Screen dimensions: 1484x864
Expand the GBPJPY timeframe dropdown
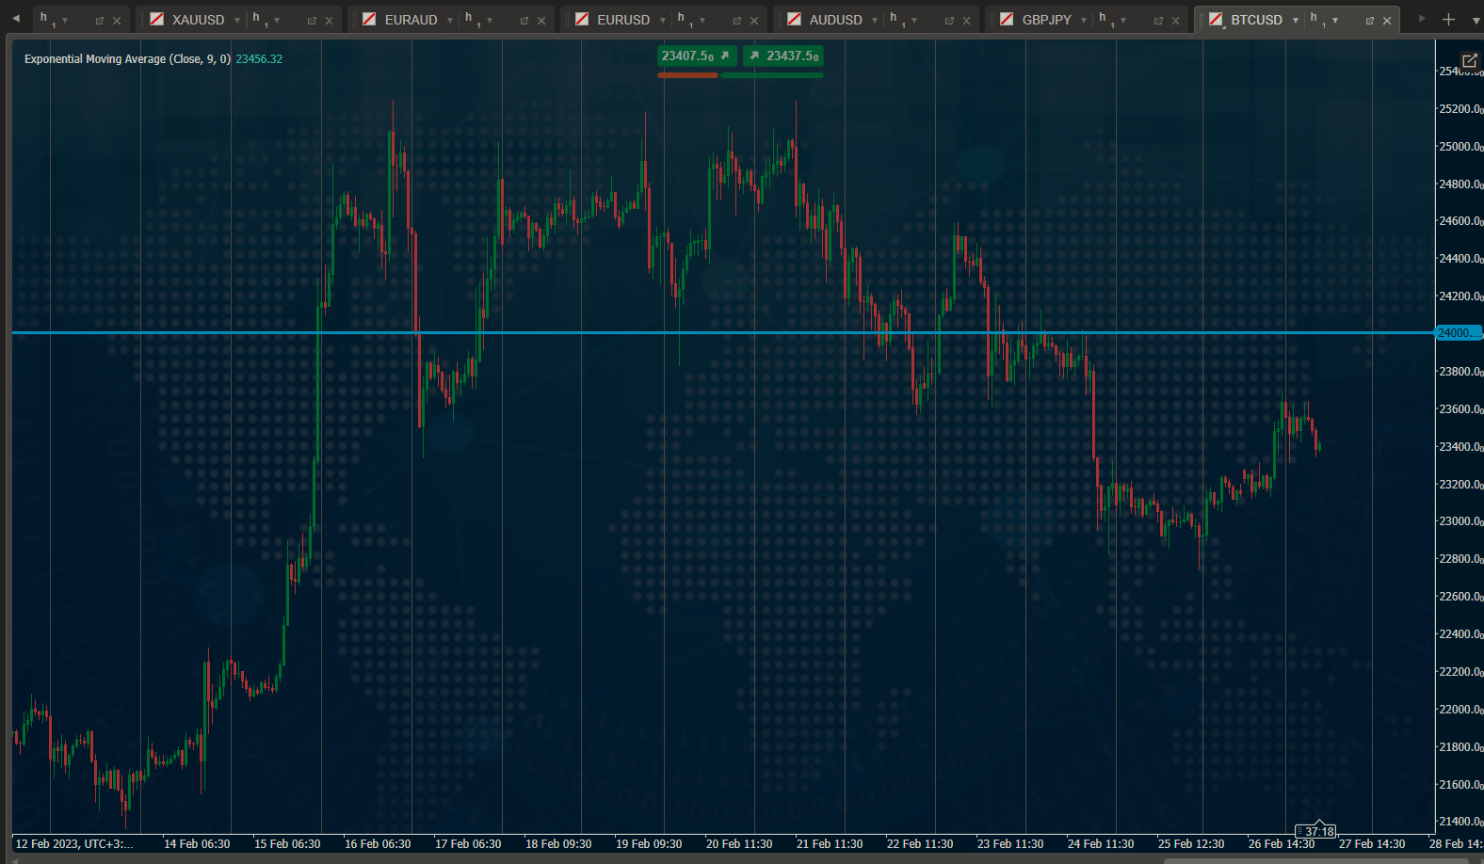coord(1123,21)
